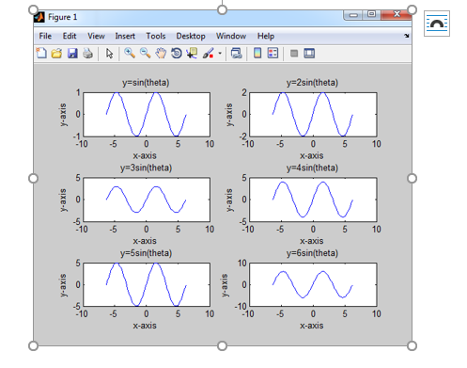The width and height of the screenshot is (467, 368).
Task: Activate the Zoom In tool
Action: pos(130,54)
